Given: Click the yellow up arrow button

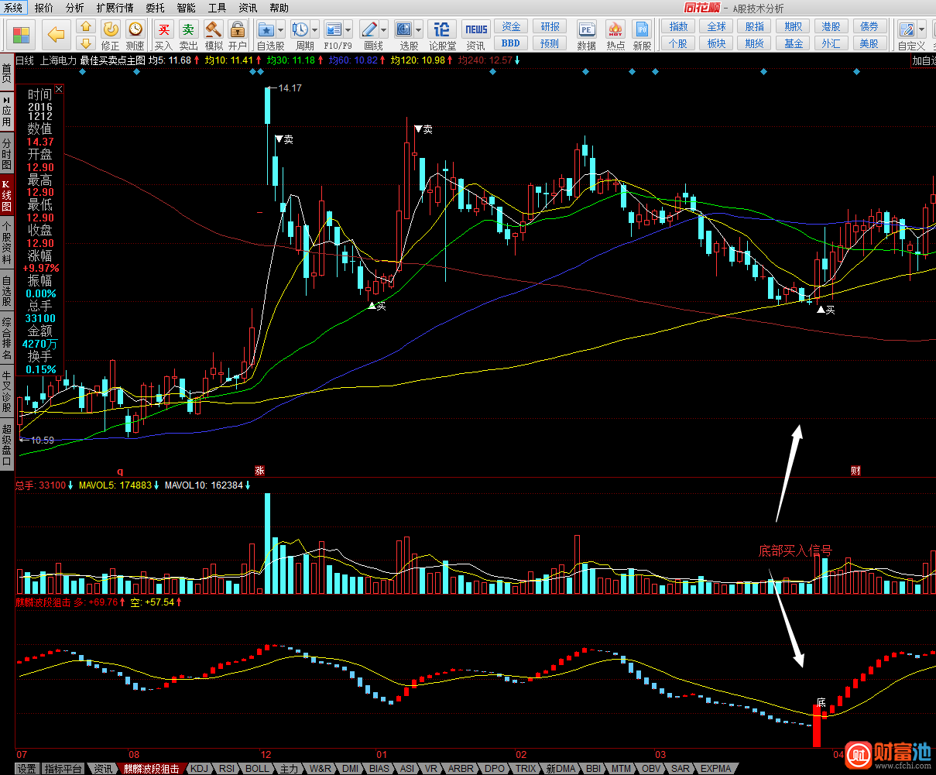Looking at the screenshot, I should tap(86, 28).
